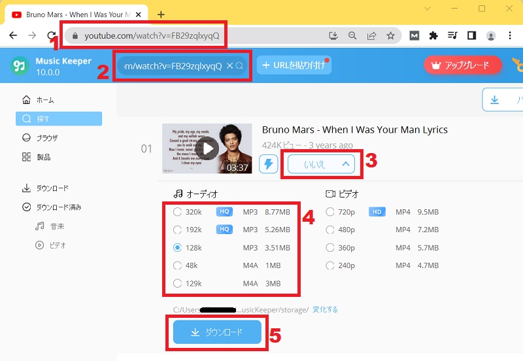The image size is (523, 361).
Task: Open the media control playlist icon
Action: point(452,35)
